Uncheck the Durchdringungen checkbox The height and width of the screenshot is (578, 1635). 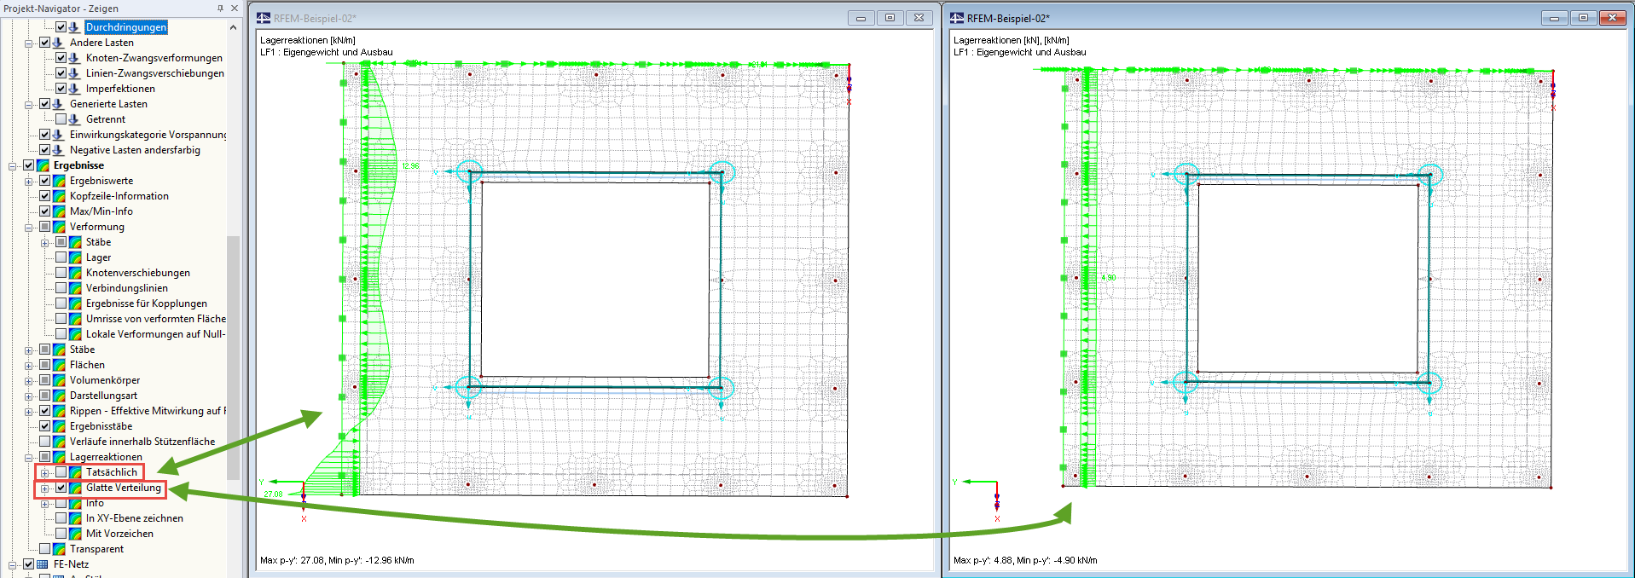(61, 27)
